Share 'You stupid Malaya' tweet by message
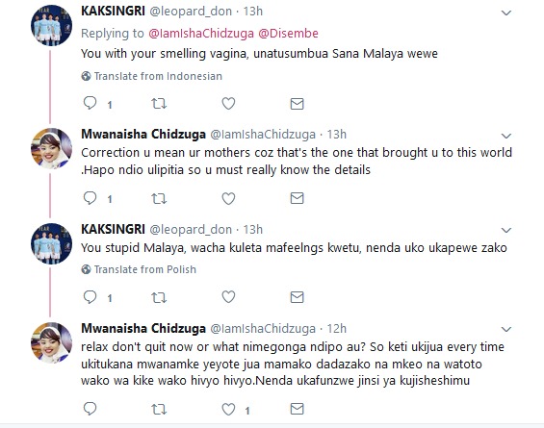Viewport: 544px width, 428px height. click(297, 297)
